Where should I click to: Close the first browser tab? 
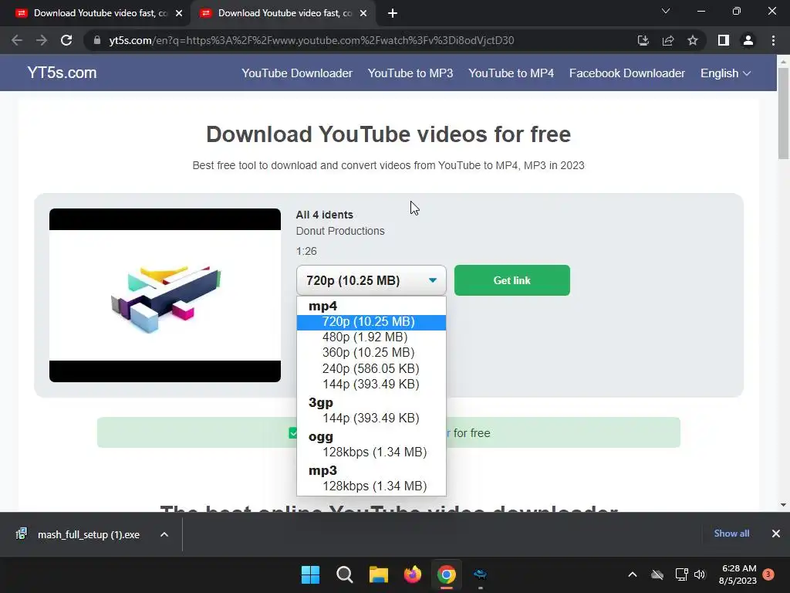tap(179, 14)
